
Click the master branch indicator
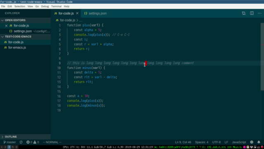tap(9, 142)
